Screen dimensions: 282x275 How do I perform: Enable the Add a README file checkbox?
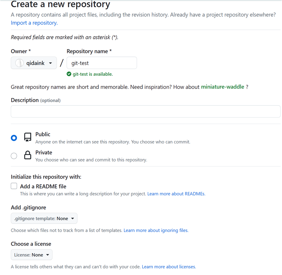(x=14, y=186)
